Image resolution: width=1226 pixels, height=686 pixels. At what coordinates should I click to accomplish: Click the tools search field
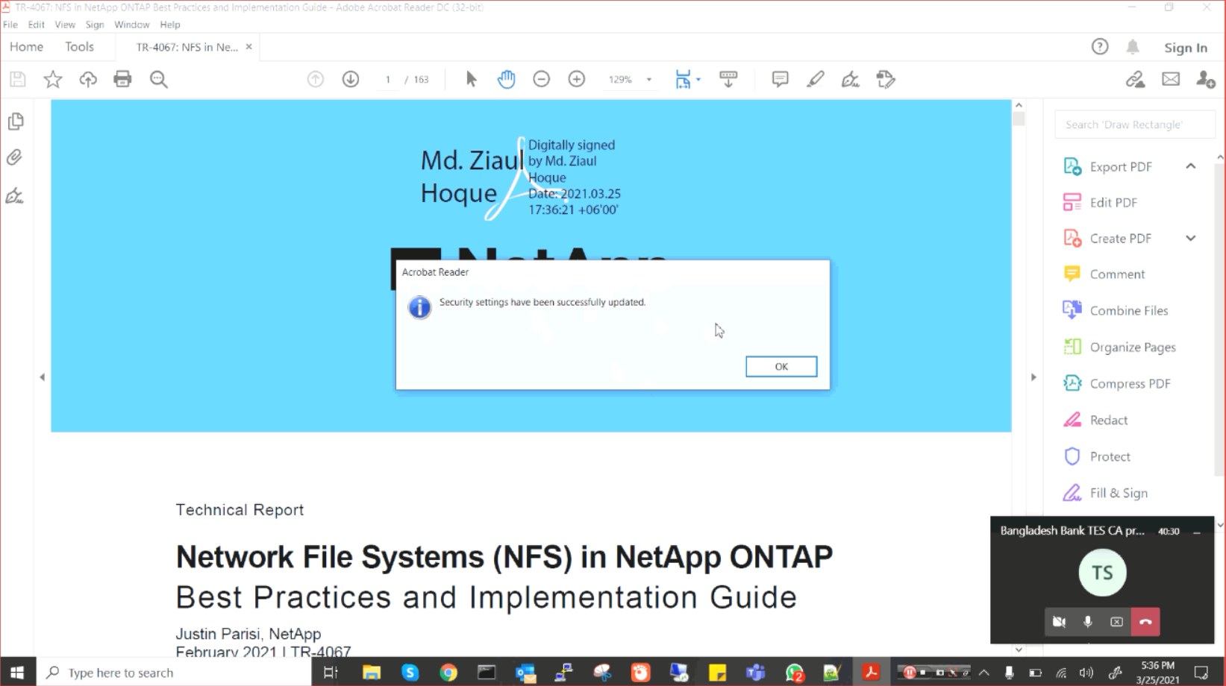click(1134, 125)
